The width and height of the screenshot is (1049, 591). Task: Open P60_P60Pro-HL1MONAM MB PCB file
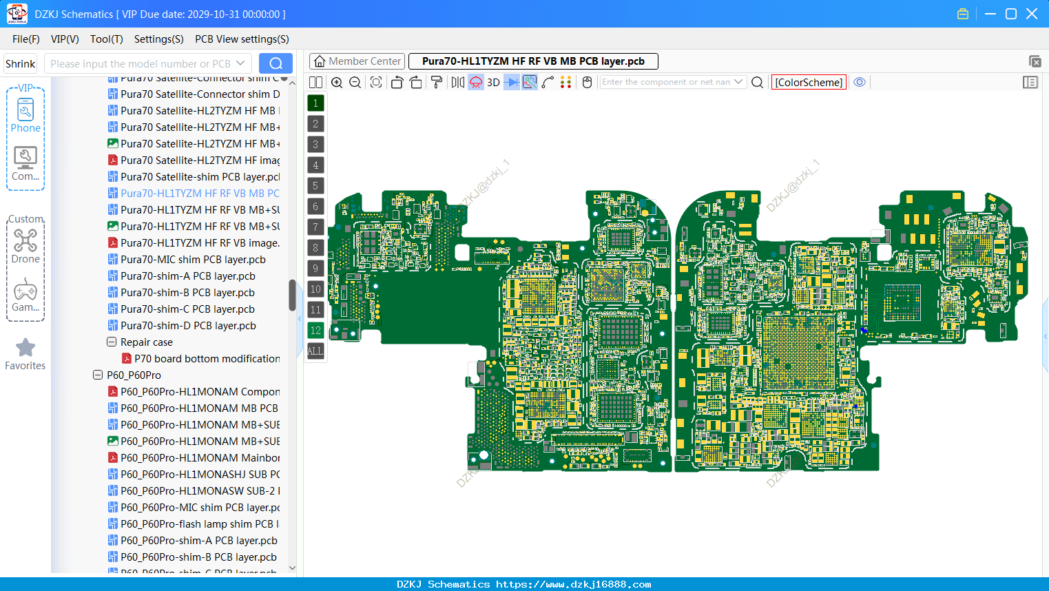tap(193, 408)
